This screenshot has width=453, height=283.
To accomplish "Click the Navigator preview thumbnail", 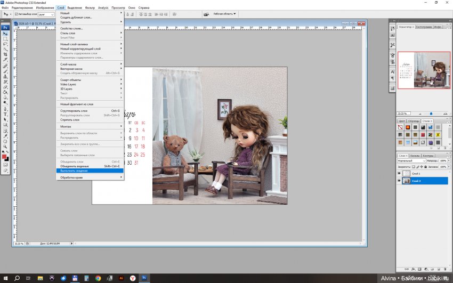I will (424, 70).
